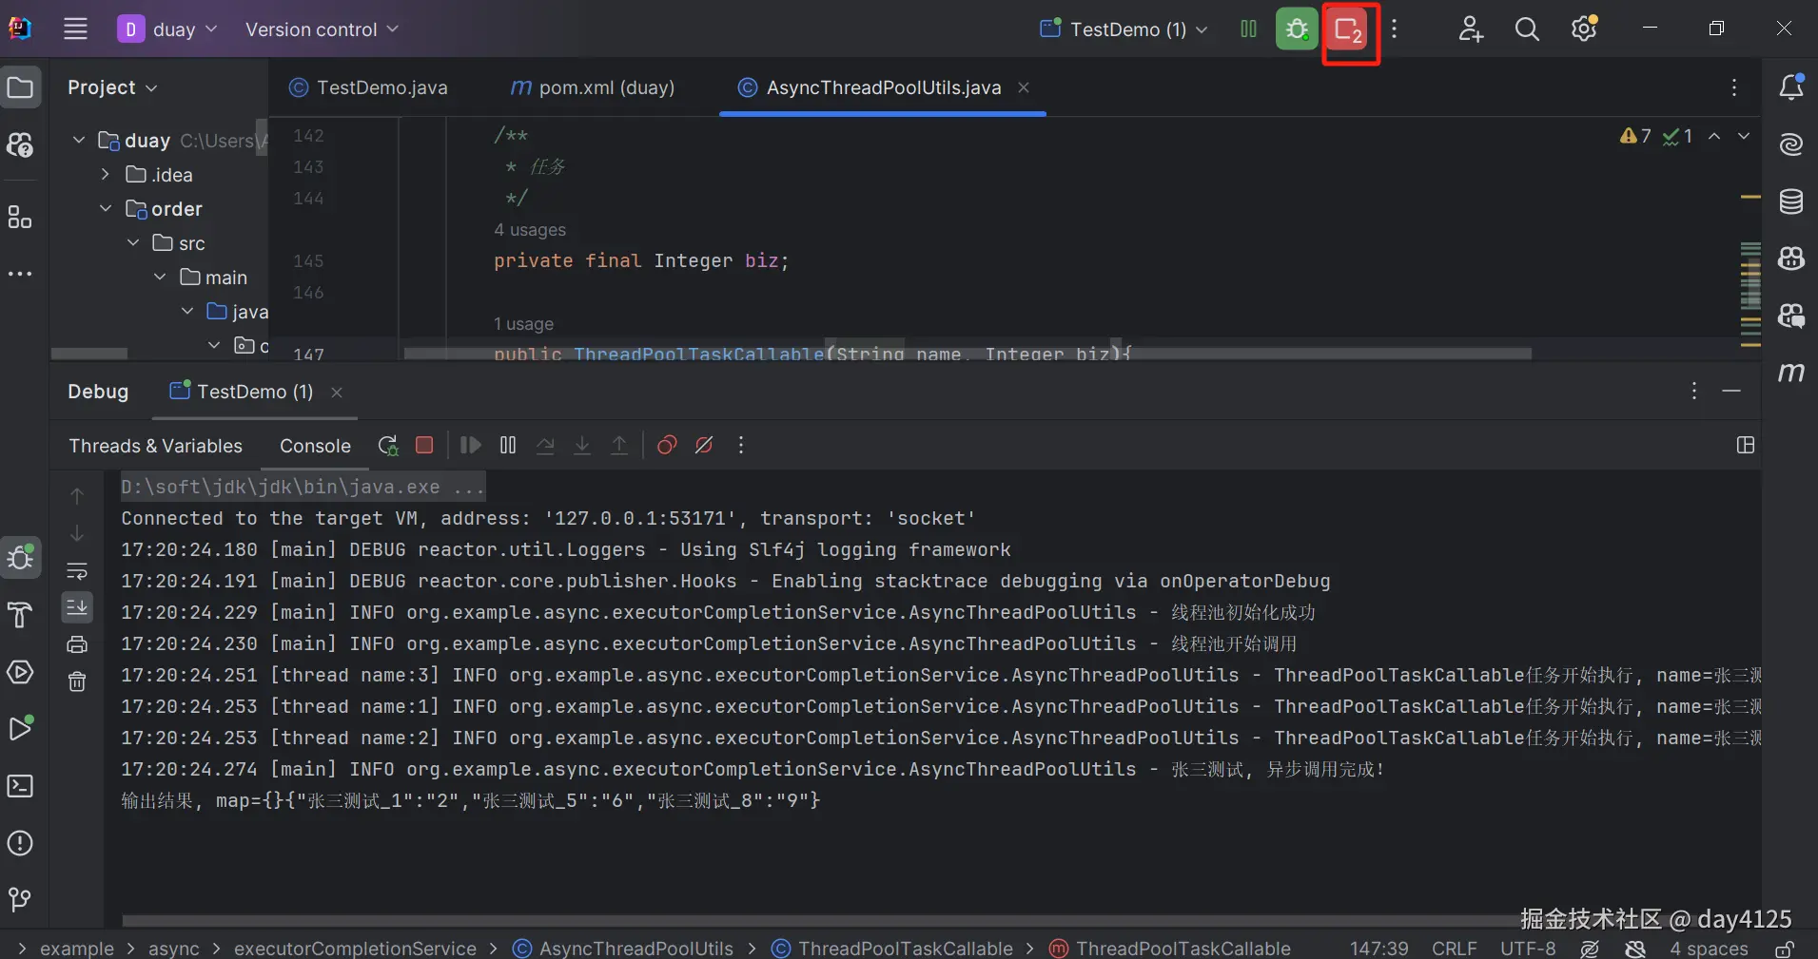Open View Breakpoints dialog

667,445
